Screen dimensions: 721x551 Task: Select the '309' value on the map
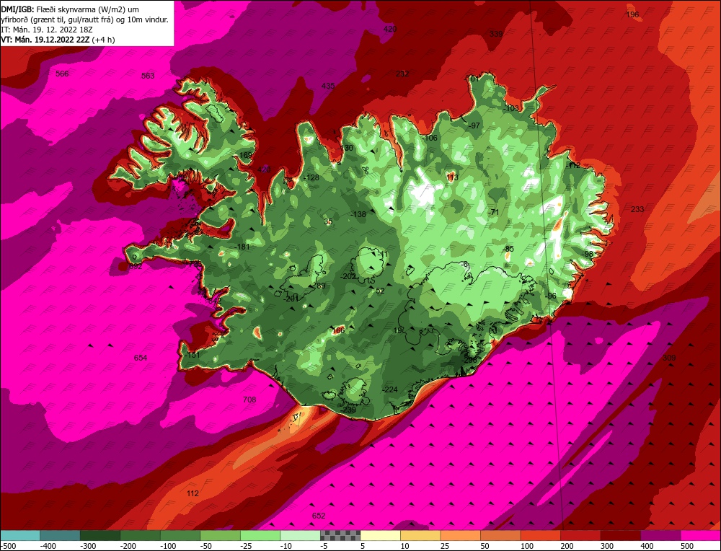(x=670, y=358)
